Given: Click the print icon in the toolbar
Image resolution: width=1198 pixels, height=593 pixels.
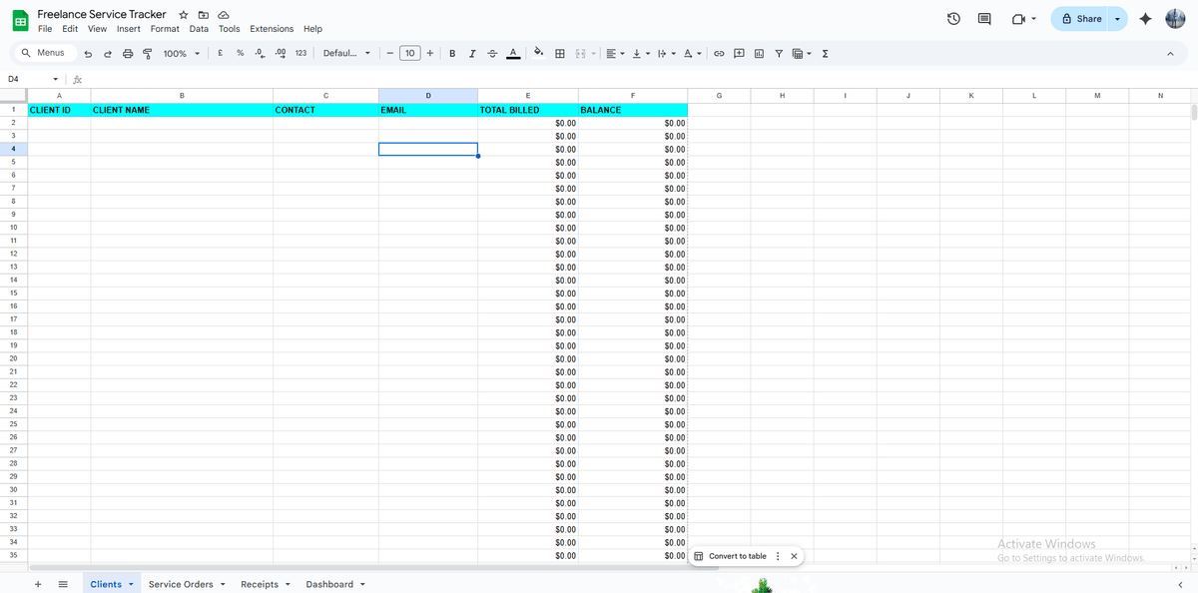Looking at the screenshot, I should point(127,54).
